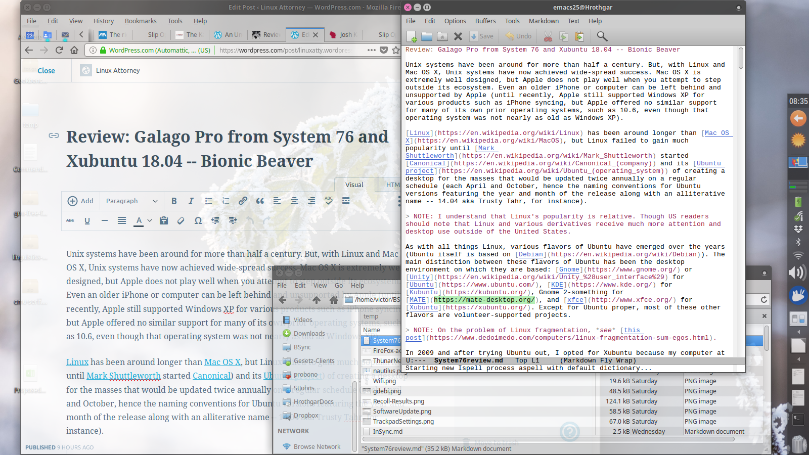Select SoftwareUpdate.png file row
Viewport: 809px width, 455px height.
coord(402,412)
